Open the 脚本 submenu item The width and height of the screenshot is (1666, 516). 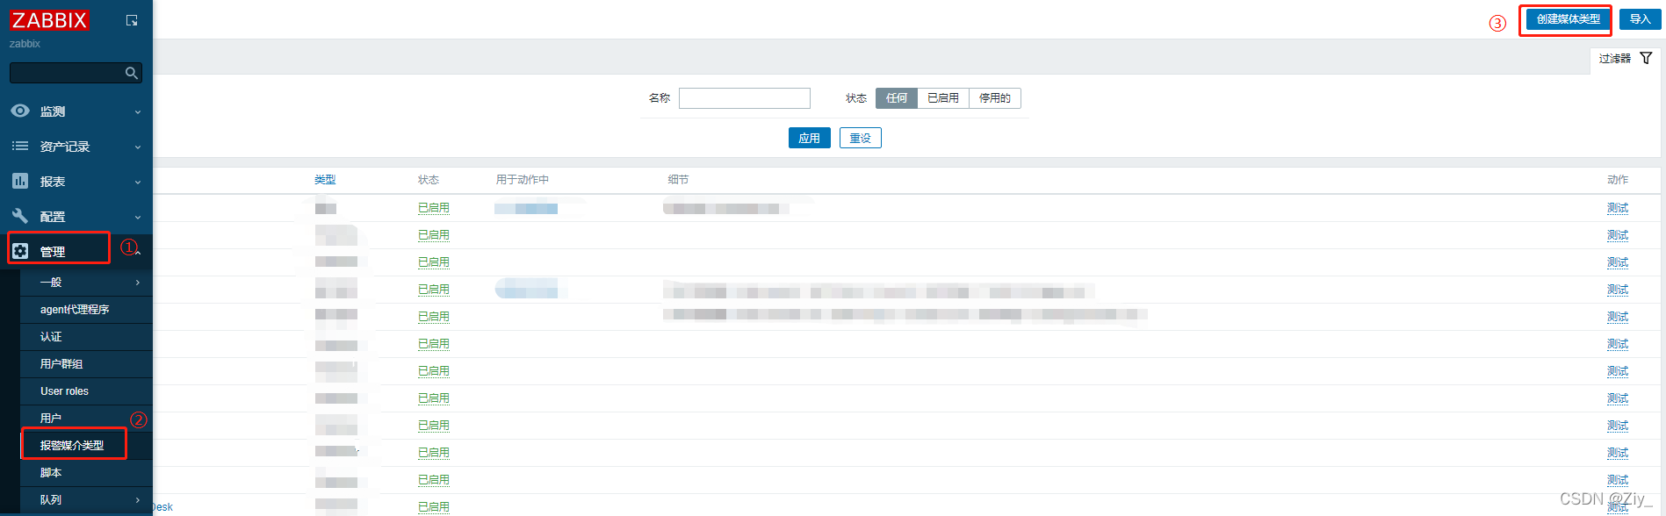click(51, 473)
